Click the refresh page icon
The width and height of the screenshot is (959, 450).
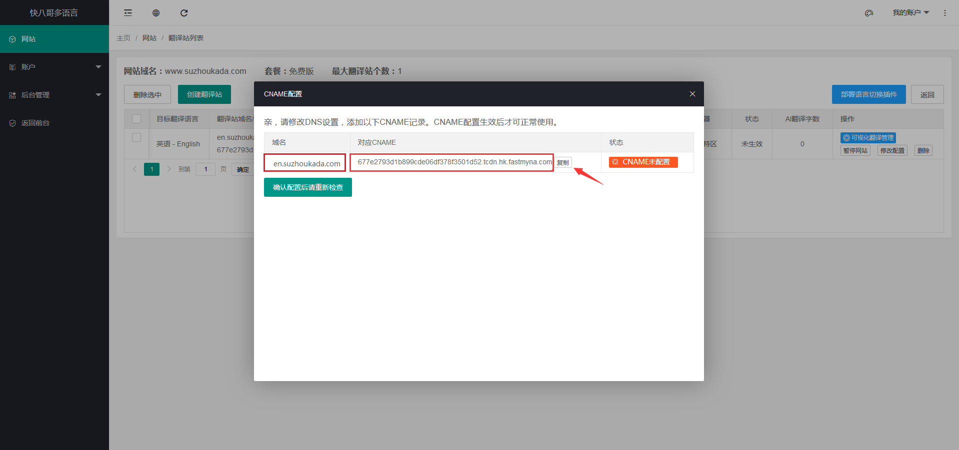184,13
